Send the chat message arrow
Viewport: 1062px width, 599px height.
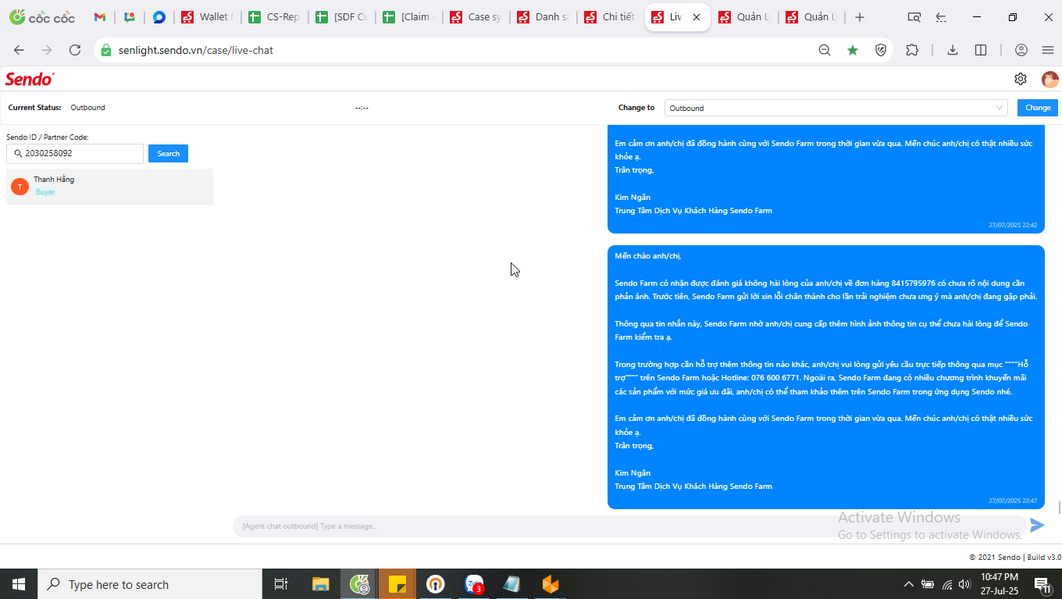click(1037, 526)
